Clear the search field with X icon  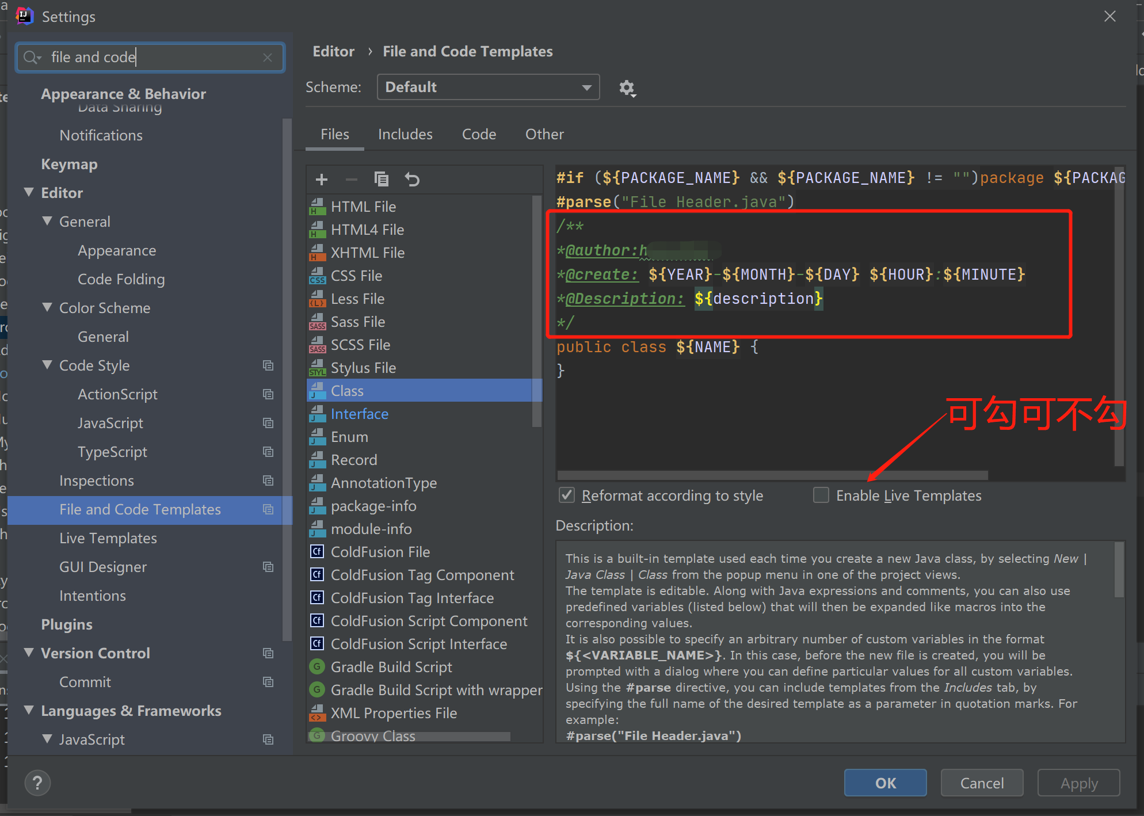[x=268, y=58]
